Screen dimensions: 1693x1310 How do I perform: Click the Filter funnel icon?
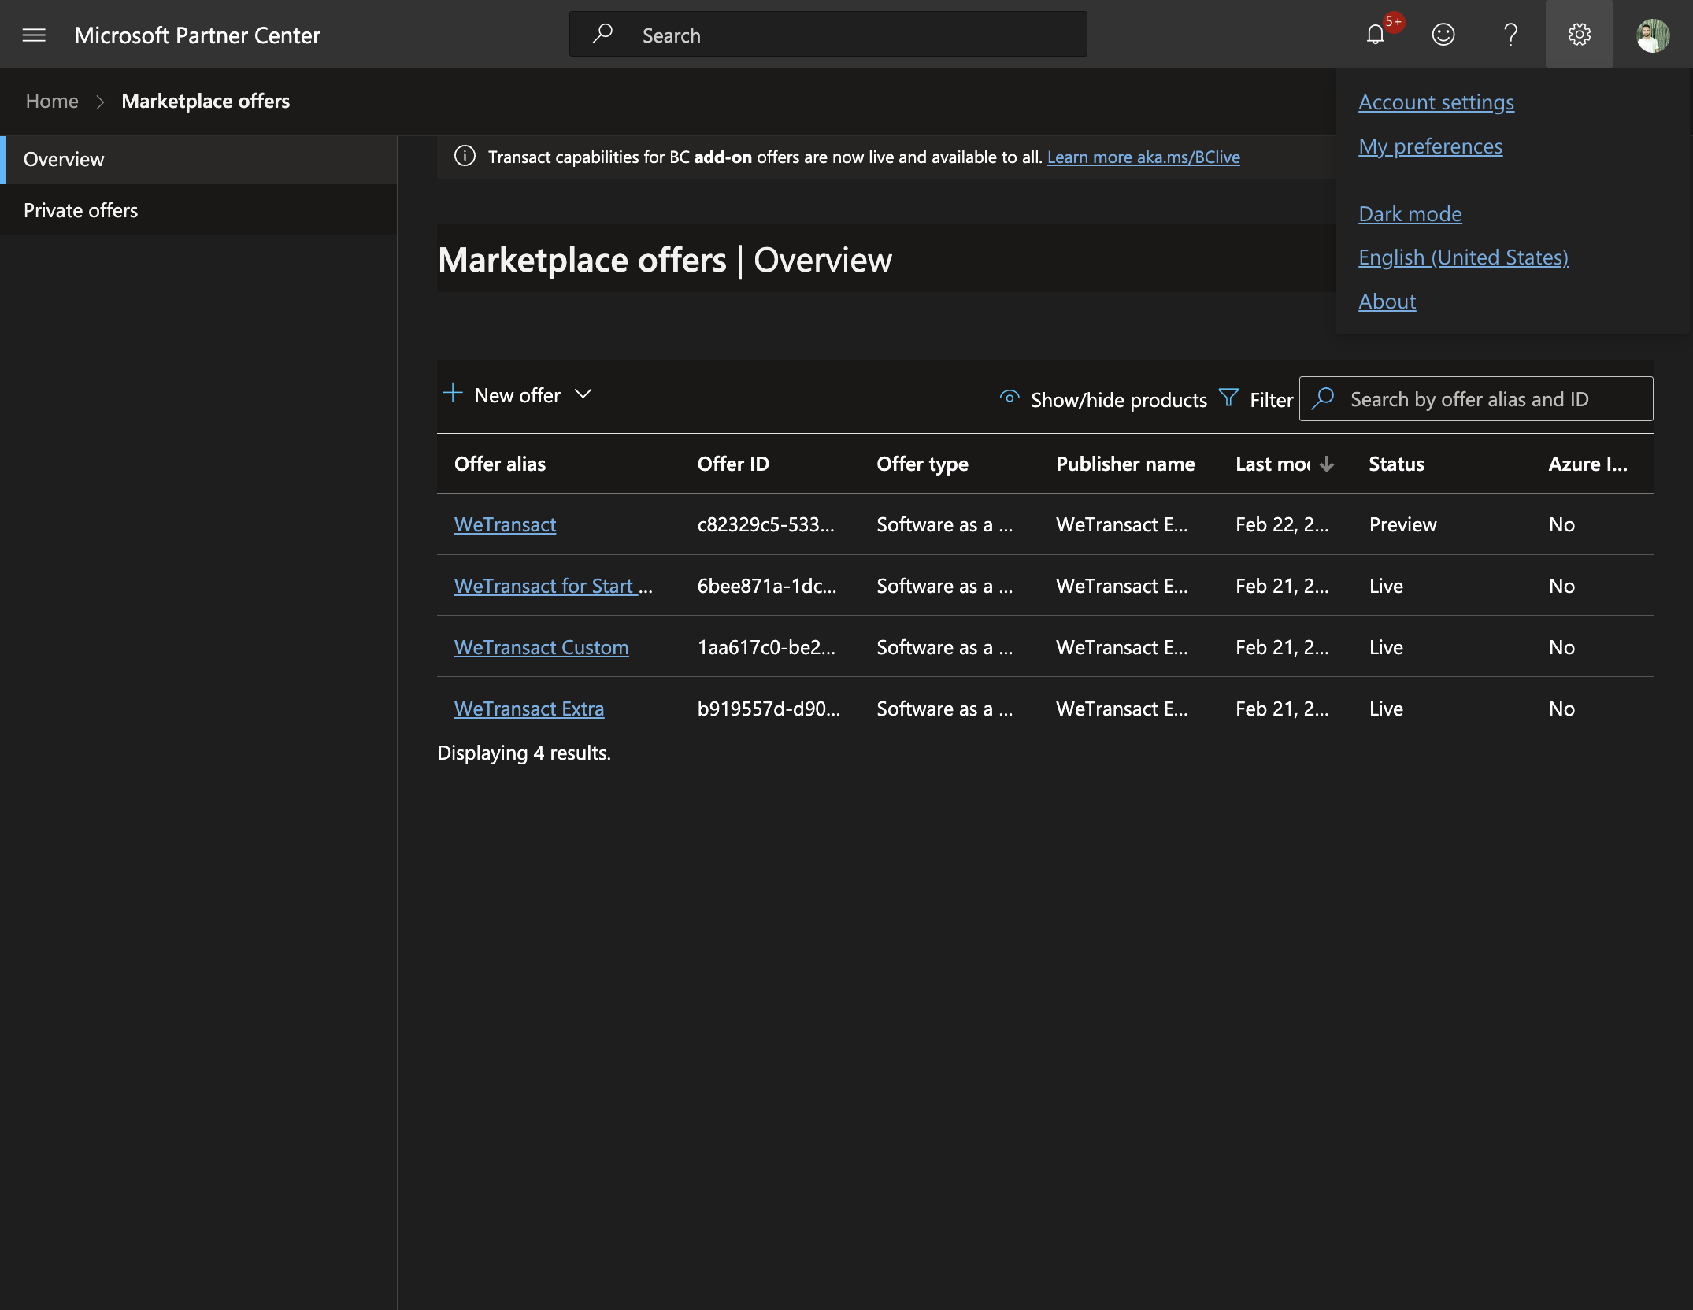pos(1228,398)
